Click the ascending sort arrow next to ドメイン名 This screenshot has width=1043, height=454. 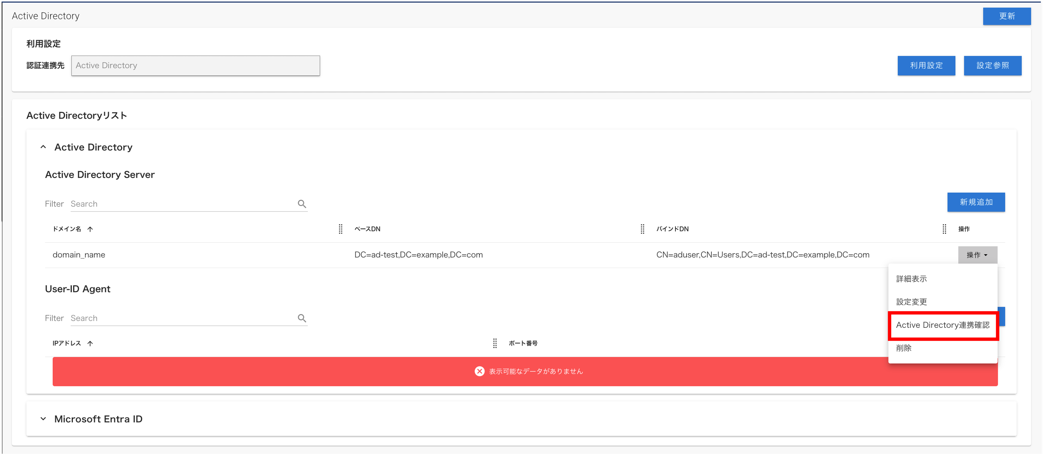pyautogui.click(x=90, y=229)
